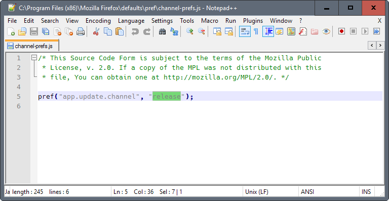Undo last action arrow icon

click(x=135, y=31)
